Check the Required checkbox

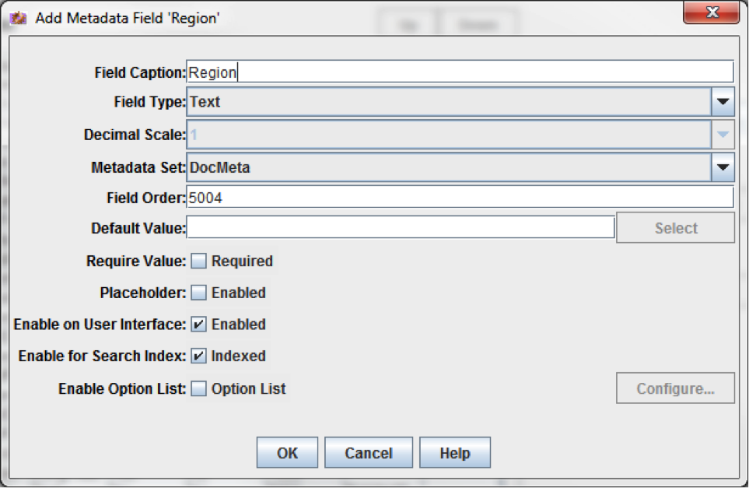[198, 261]
